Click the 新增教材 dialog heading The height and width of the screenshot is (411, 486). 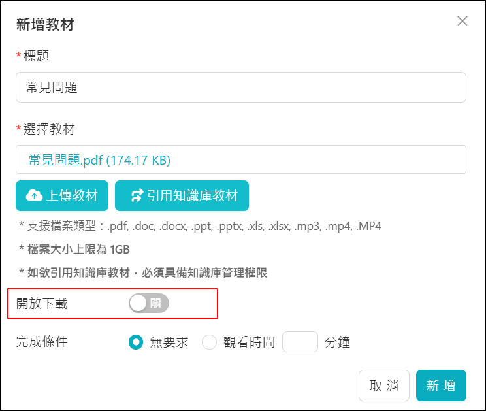click(x=45, y=25)
